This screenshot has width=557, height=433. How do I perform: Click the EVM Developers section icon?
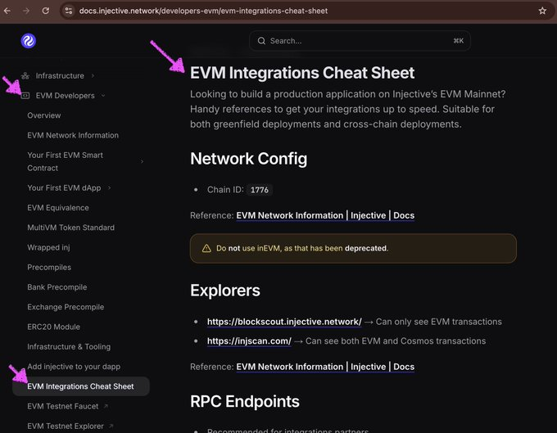25,96
